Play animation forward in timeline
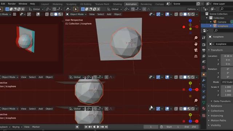 point(98,127)
